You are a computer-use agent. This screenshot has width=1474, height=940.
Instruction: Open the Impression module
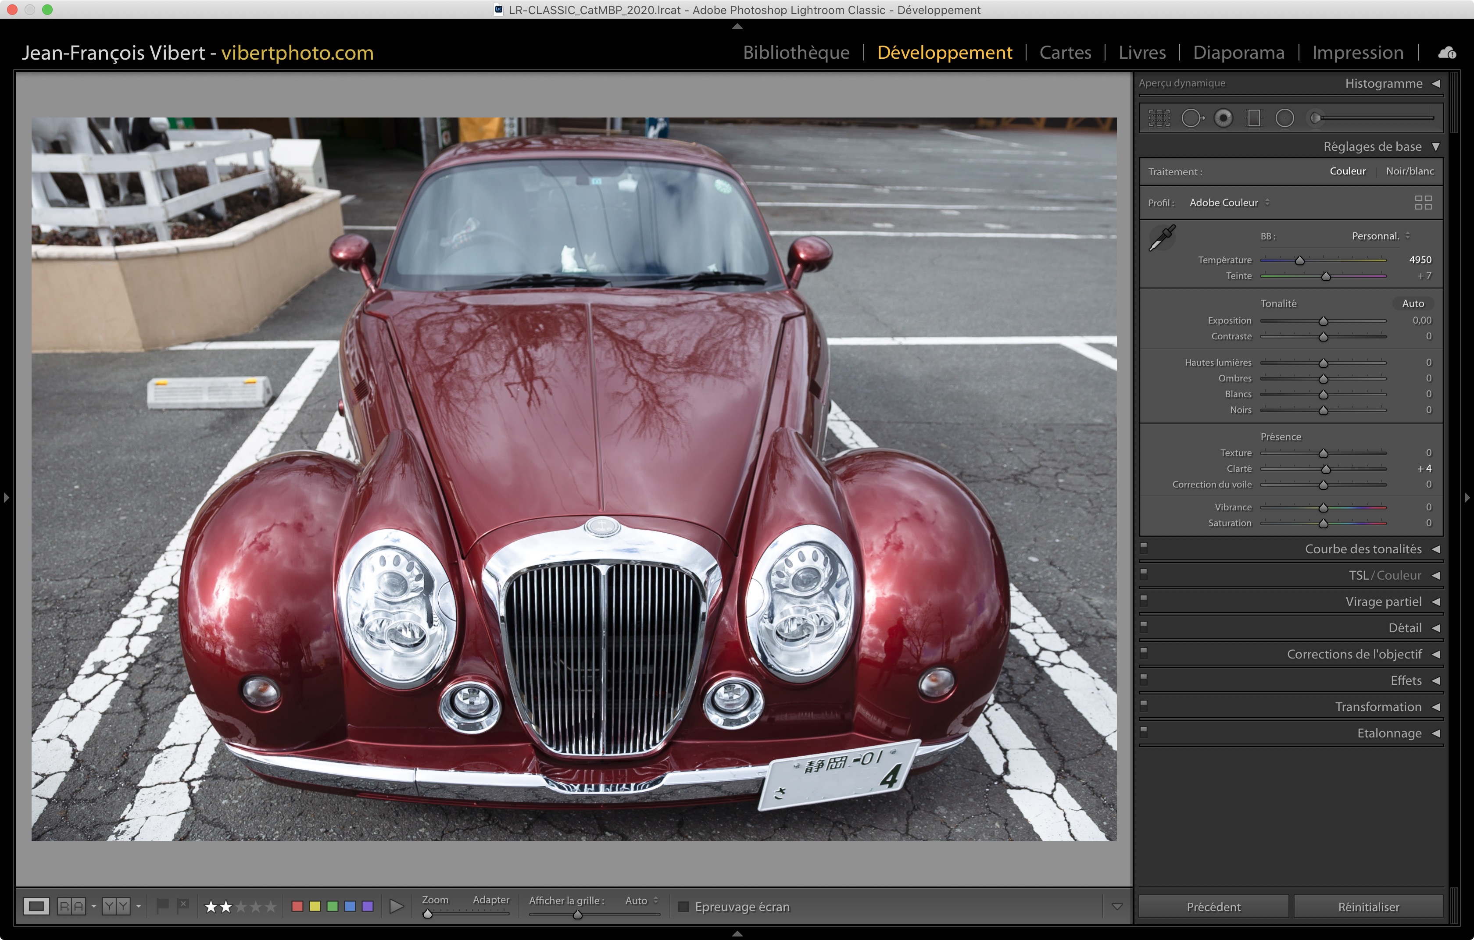[1357, 53]
